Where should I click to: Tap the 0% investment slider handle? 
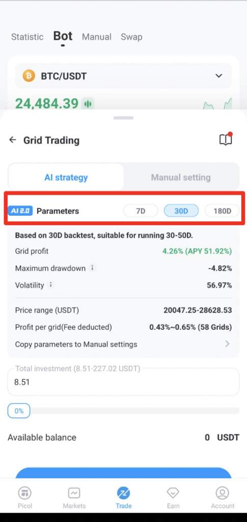tap(19, 411)
